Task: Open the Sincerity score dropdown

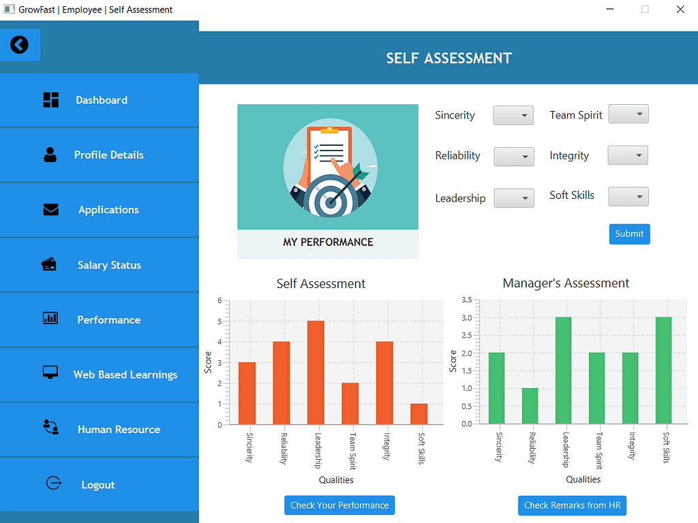Action: point(513,116)
